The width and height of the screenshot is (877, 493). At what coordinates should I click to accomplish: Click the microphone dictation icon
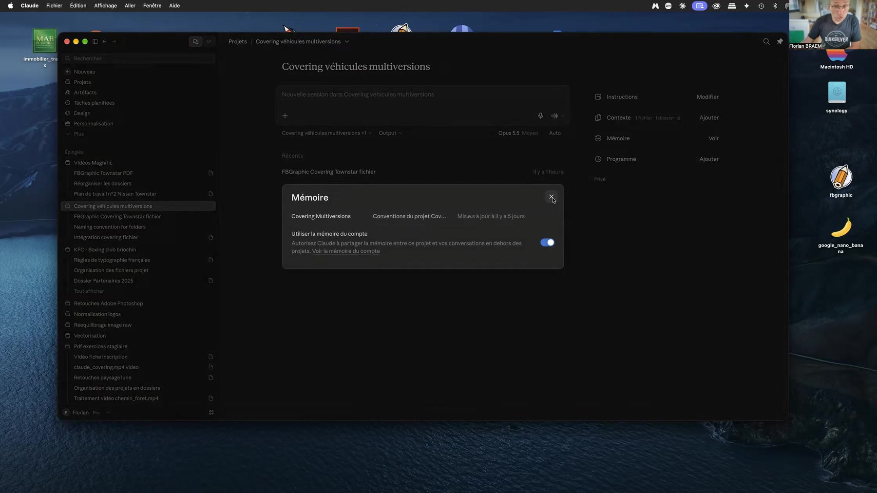tap(540, 116)
